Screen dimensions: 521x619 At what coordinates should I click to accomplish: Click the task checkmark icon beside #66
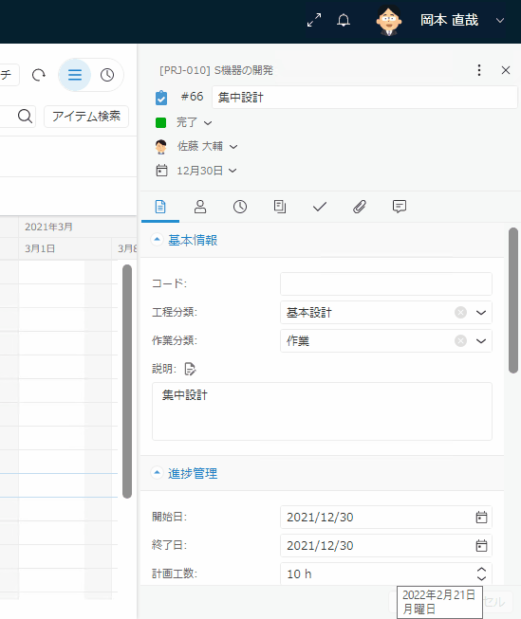pyautogui.click(x=161, y=98)
